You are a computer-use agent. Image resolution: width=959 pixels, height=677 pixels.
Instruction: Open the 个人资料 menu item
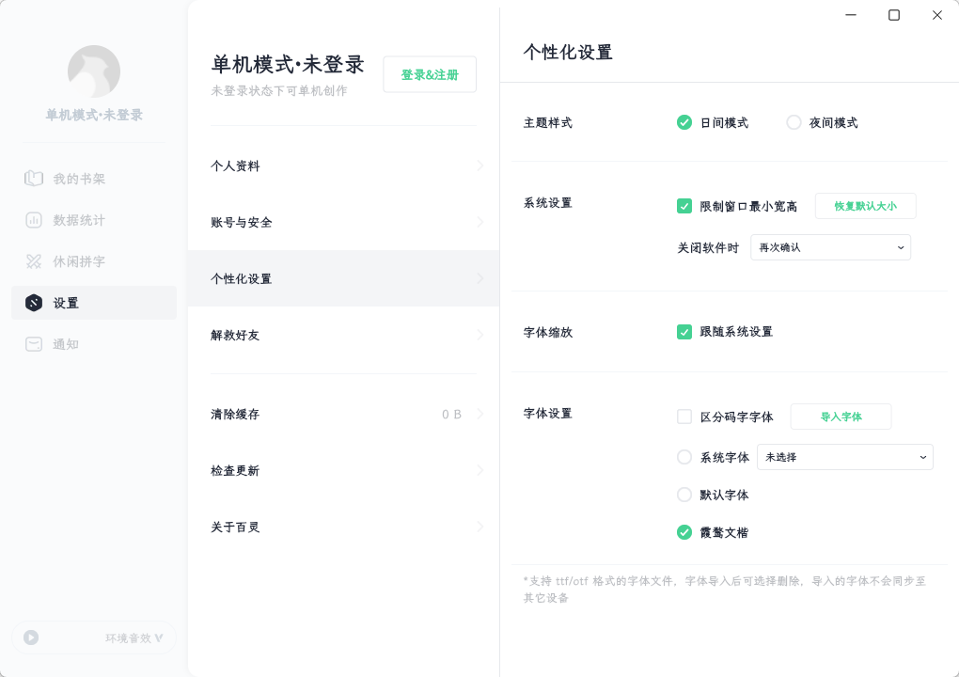click(x=343, y=166)
